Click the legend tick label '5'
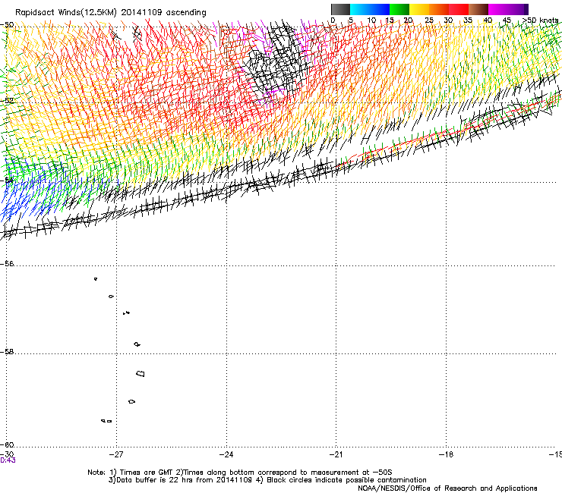The height and width of the screenshot is (493, 562). coord(351,20)
